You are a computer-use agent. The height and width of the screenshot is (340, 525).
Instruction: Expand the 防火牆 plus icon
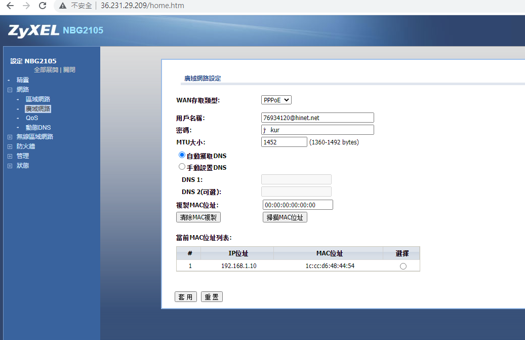coord(10,147)
